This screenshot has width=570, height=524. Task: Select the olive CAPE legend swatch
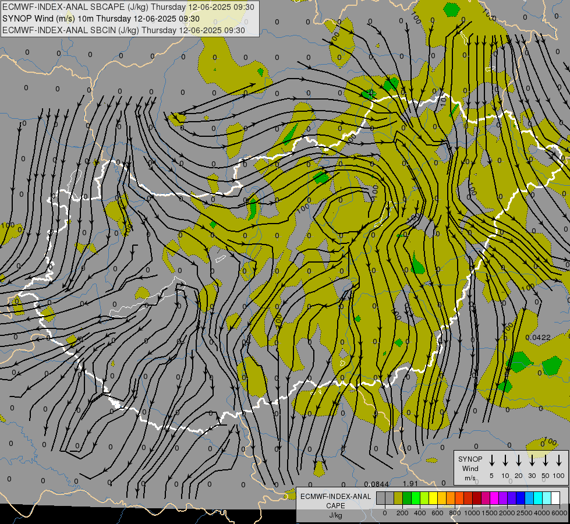[x=398, y=498]
